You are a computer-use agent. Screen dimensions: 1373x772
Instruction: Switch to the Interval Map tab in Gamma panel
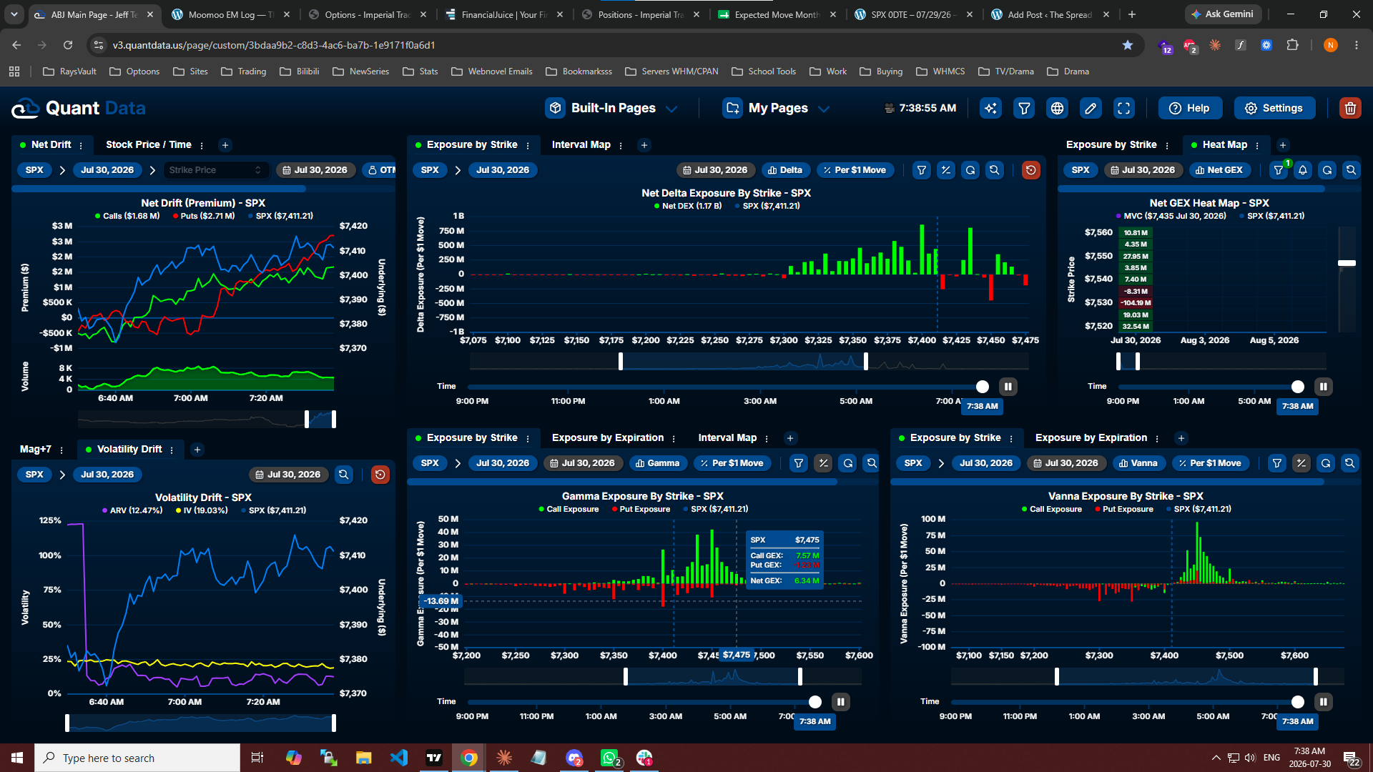point(727,437)
